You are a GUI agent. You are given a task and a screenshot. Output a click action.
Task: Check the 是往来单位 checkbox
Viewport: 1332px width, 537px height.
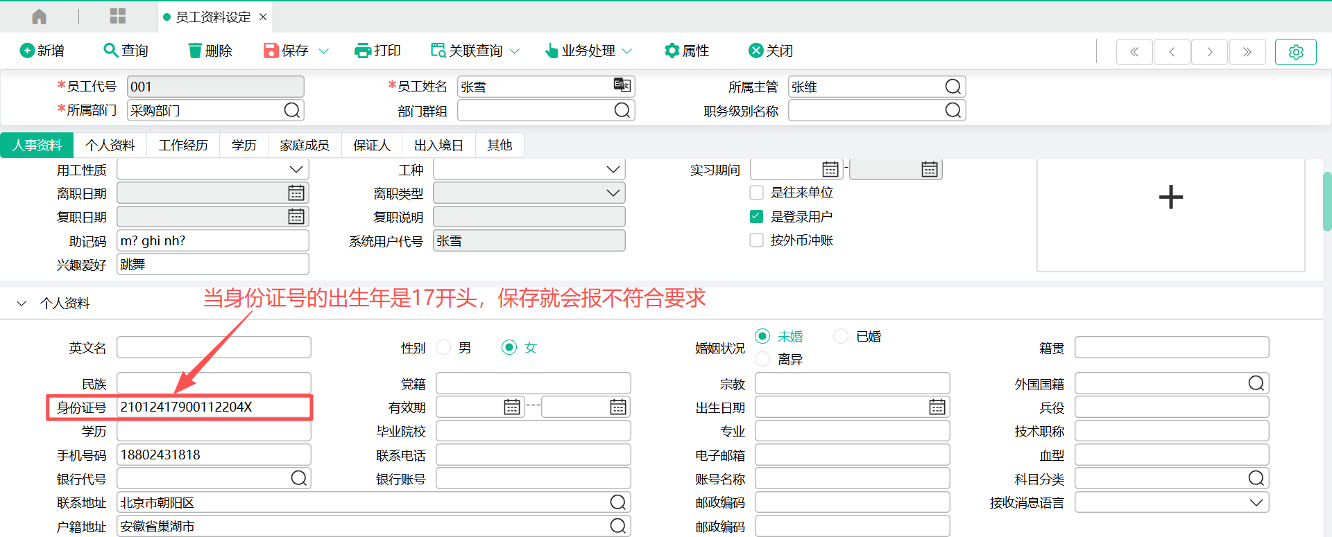pos(757,193)
